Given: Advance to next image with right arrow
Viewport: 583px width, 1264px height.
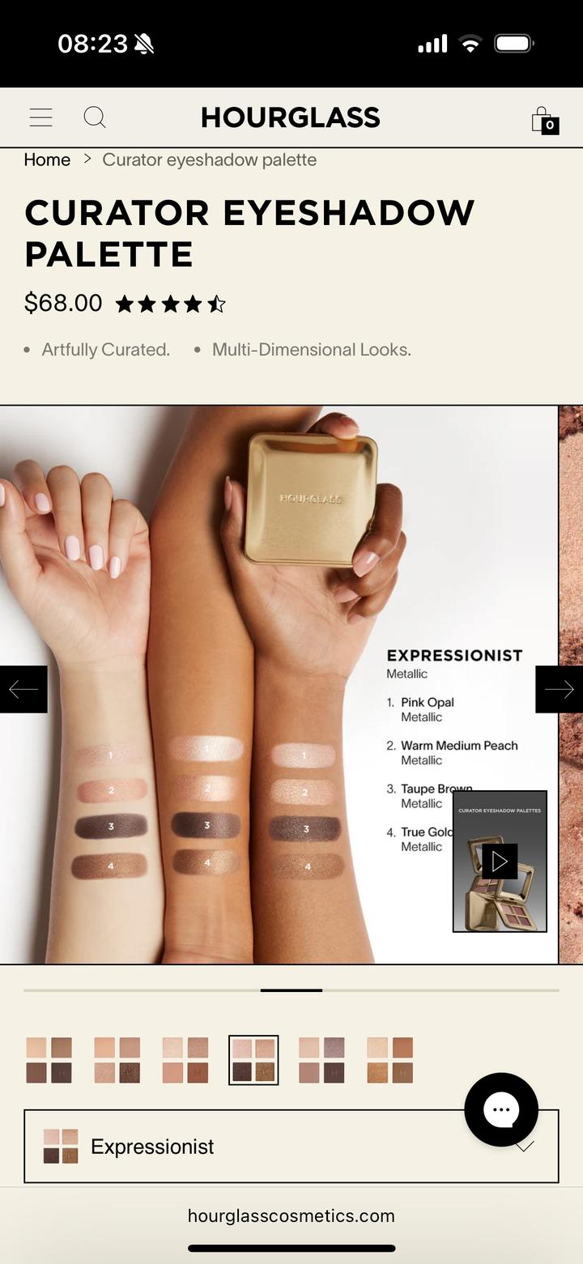Looking at the screenshot, I should (560, 689).
